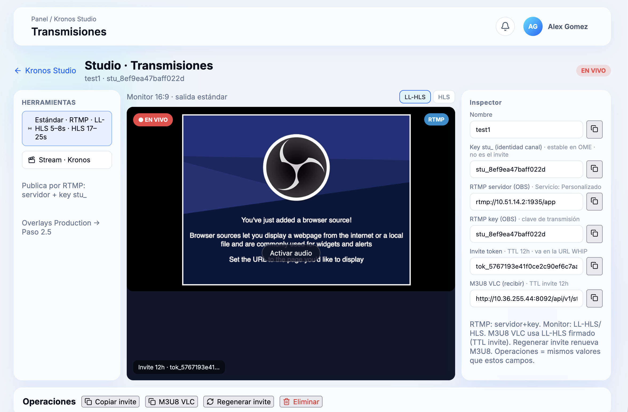The image size is (628, 412).
Task: Select the Stream · Kronos tool
Action: [x=67, y=160]
